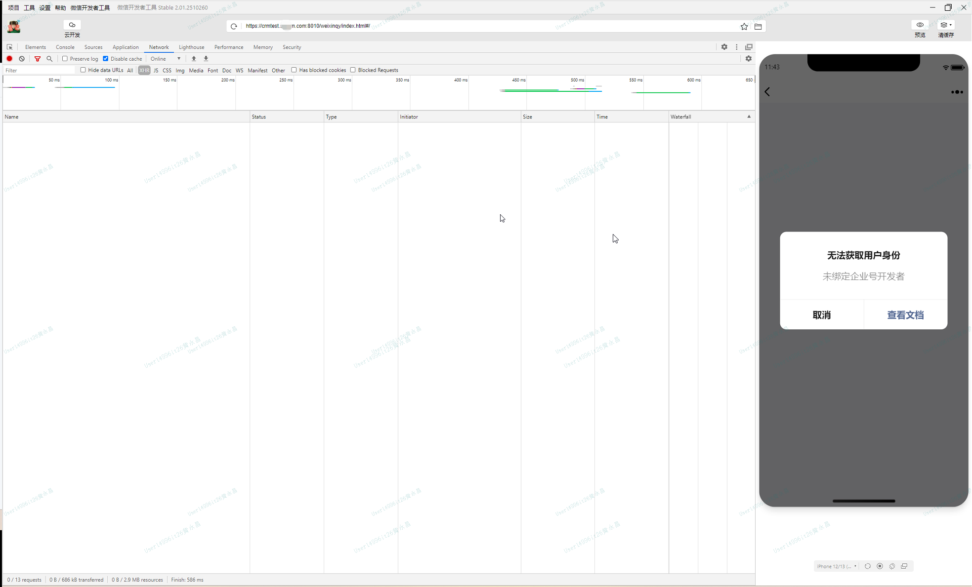The height and width of the screenshot is (587, 972).
Task: Expand the 清缓存 dropdown arrow
Action: [x=951, y=25]
